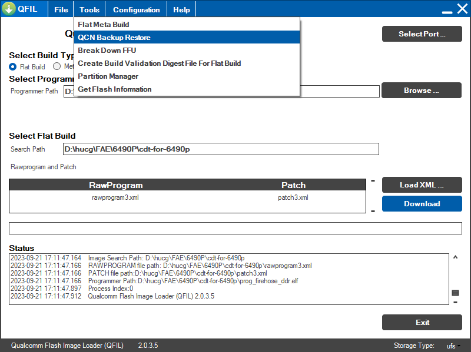Screen dimensions: 471x352
Task: Select rawprogram3.xml in the table
Action: click(x=115, y=197)
